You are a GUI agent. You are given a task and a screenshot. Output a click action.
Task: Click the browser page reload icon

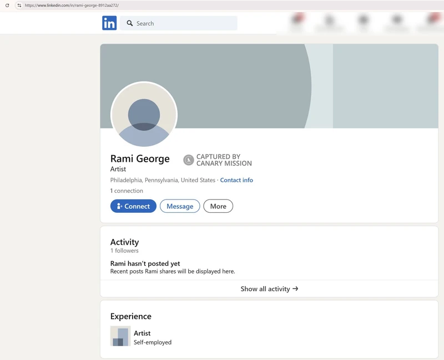click(6, 4)
